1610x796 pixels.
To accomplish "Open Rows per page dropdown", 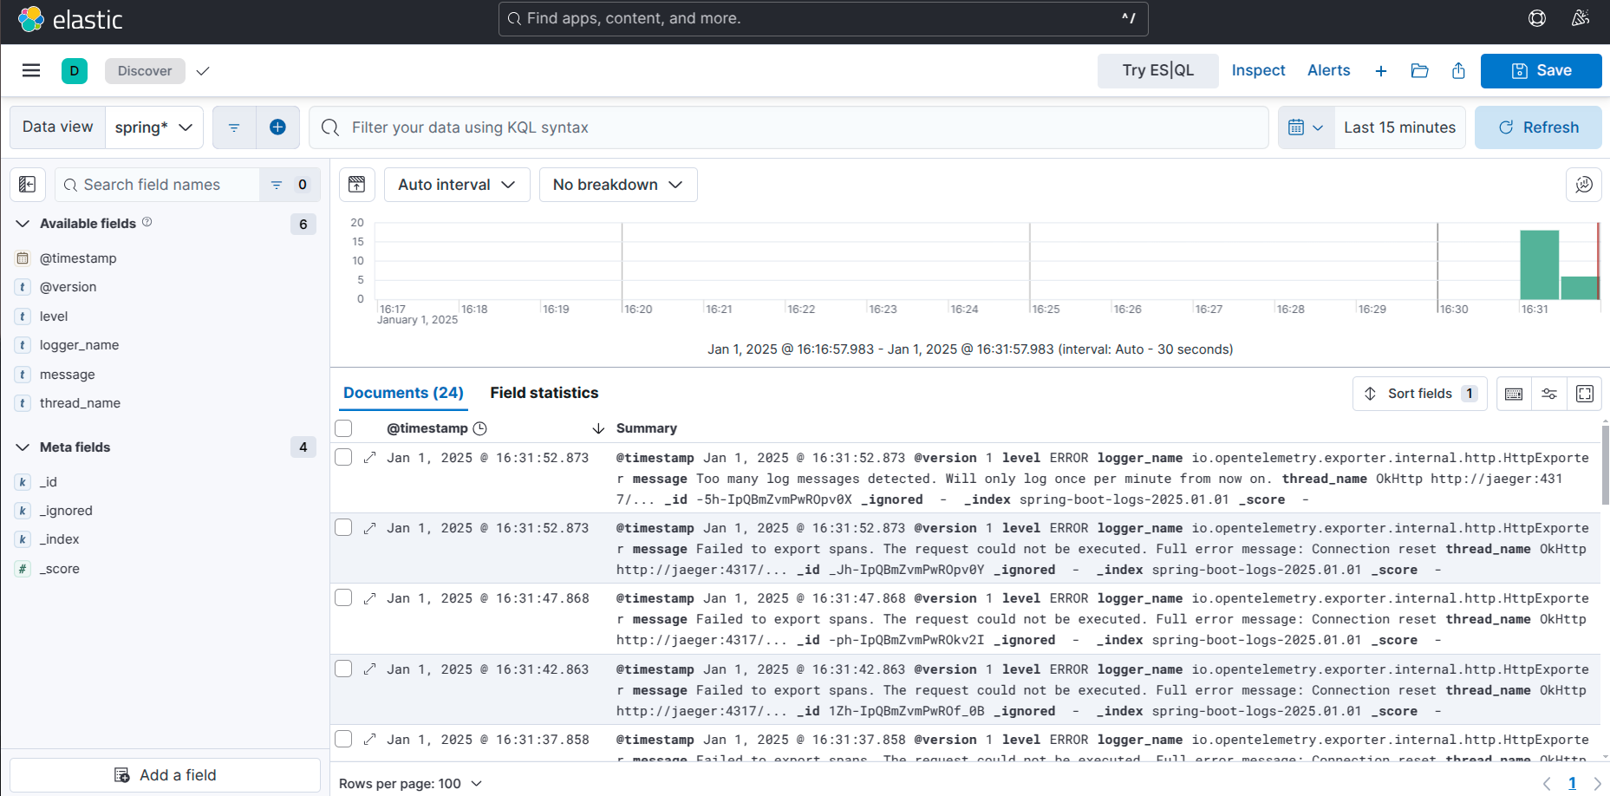I will [410, 784].
